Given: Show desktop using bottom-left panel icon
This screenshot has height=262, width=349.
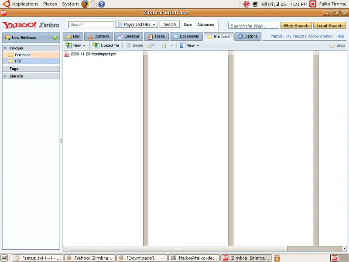Looking at the screenshot, I should 4,258.
